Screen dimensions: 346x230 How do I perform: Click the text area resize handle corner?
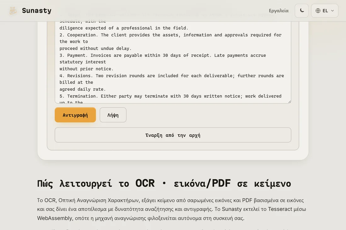(x=289, y=101)
